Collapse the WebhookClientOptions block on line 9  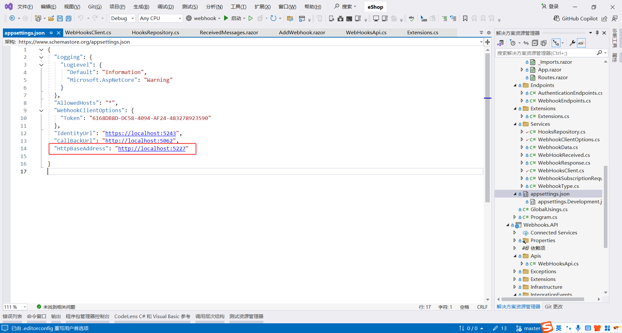[x=41, y=111]
